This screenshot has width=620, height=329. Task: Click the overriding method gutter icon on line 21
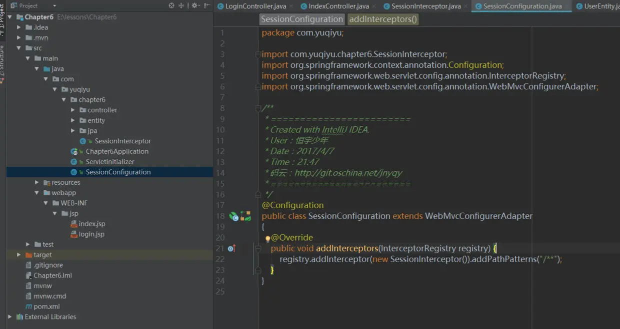pyautogui.click(x=231, y=249)
